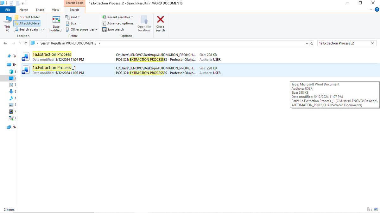The height and width of the screenshot is (213, 380).
Task: Click Open file location button
Action: coord(144,23)
